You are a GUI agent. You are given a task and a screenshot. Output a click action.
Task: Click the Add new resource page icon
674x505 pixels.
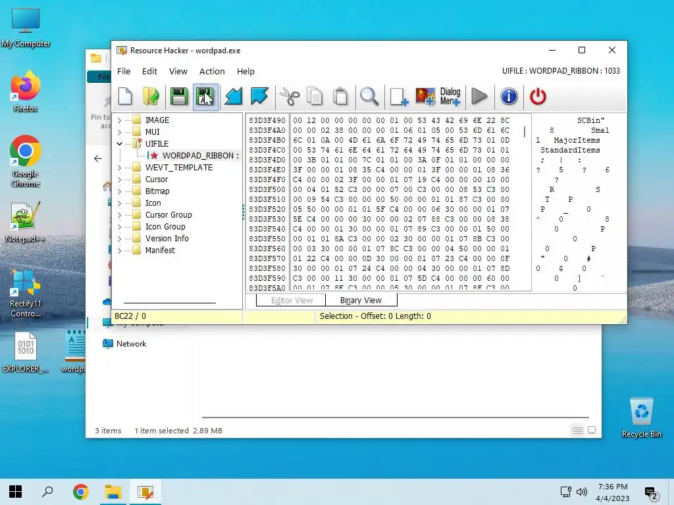click(x=399, y=96)
